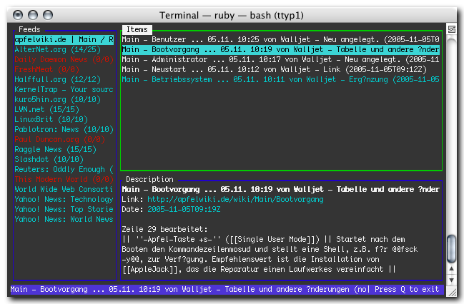Select the Pablotron: News feed
The image size is (464, 304).
click(64, 129)
